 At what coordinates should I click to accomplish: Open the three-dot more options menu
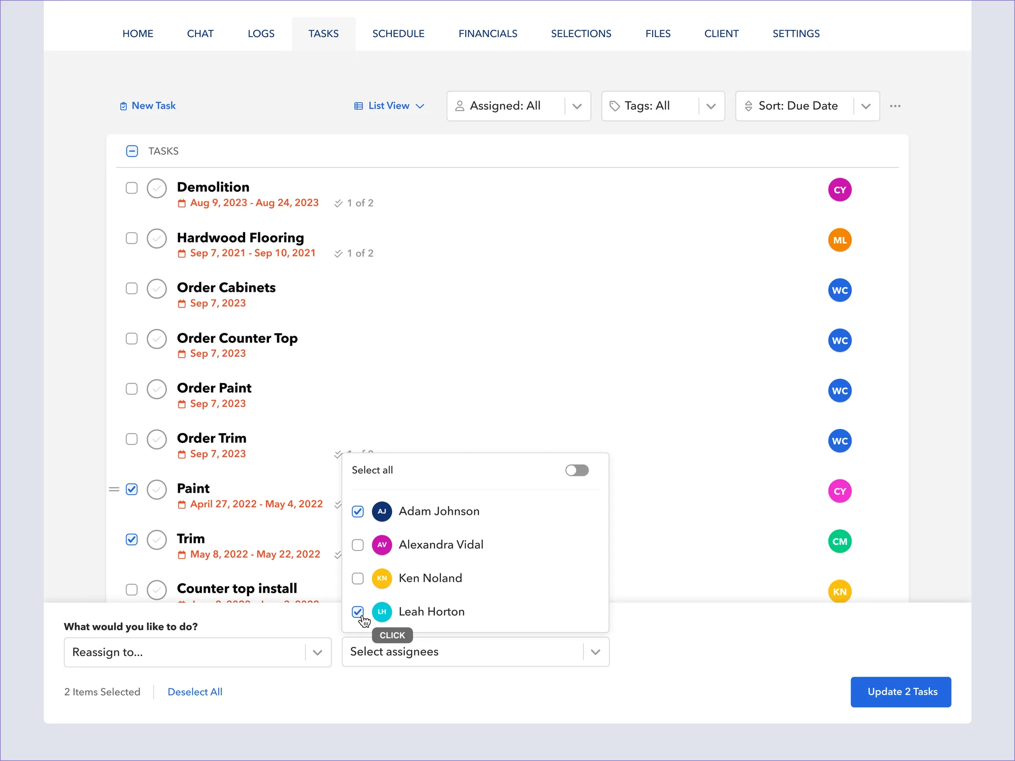point(895,106)
